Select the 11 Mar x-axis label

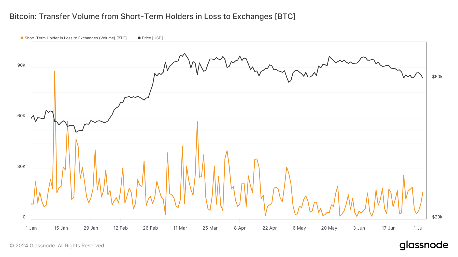pyautogui.click(x=180, y=228)
